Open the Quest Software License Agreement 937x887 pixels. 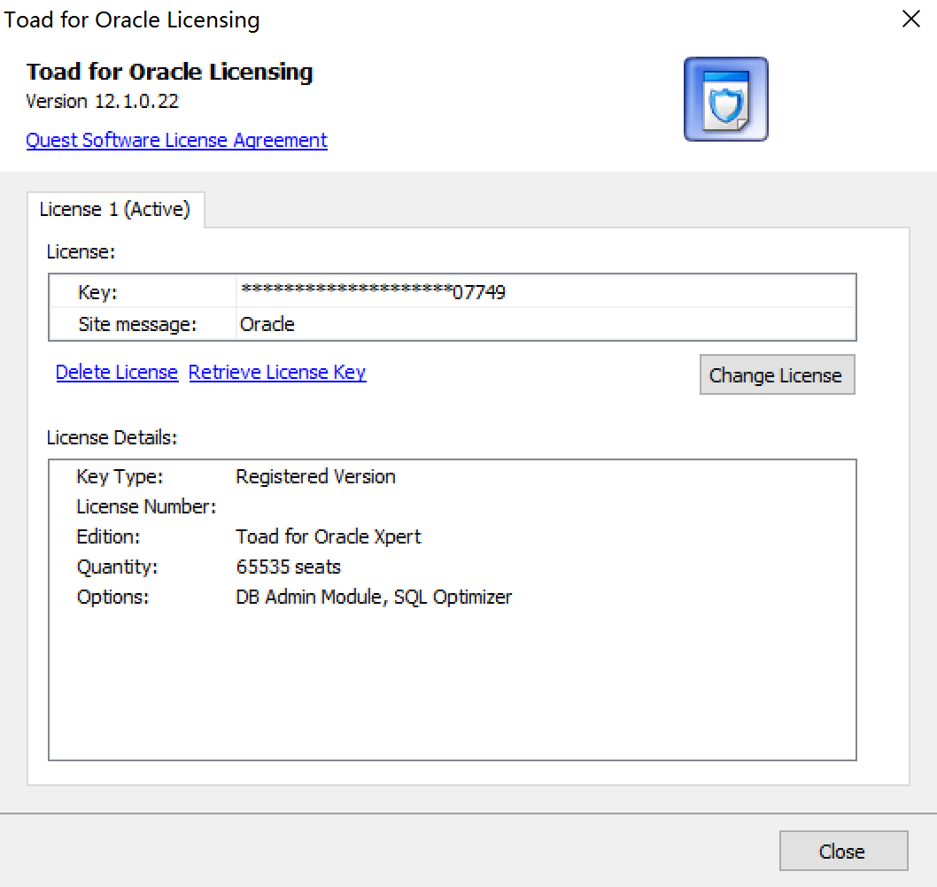click(176, 140)
